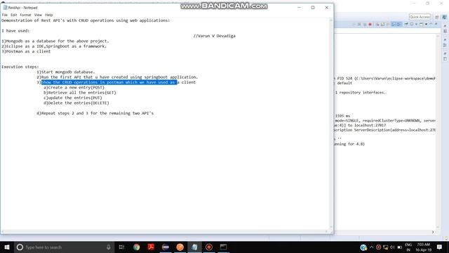Click the 'I have used:' line in Notepad
This screenshot has height=253, width=449.
(x=15, y=31)
